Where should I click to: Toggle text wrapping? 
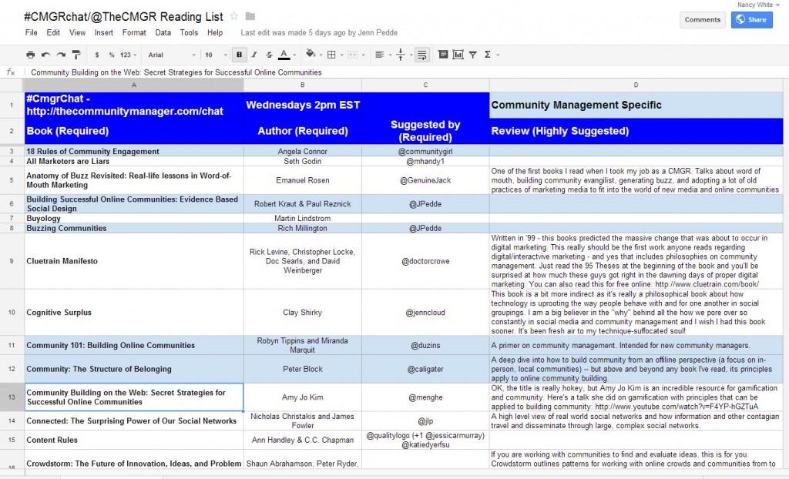click(422, 55)
